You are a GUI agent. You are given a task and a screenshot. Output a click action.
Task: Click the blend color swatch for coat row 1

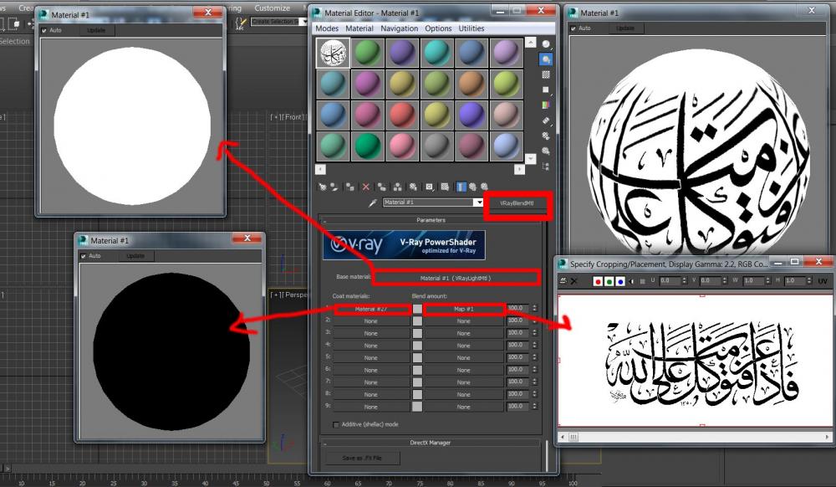coord(417,309)
